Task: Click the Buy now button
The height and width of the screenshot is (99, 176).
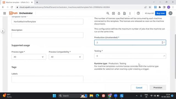Action: coord(161,13)
